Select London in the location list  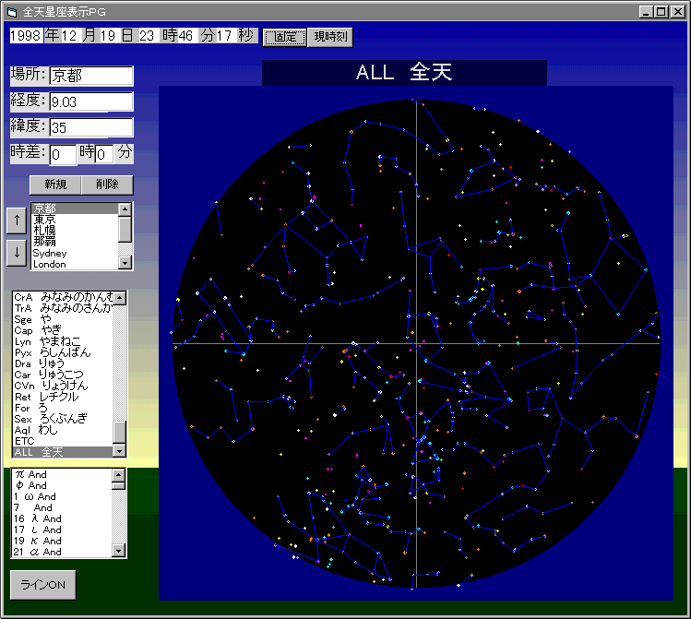click(x=75, y=264)
